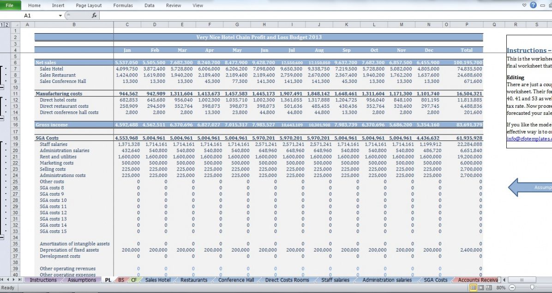Click the zoom slider handle
This screenshot has height=293, width=552.
click(x=532, y=288)
